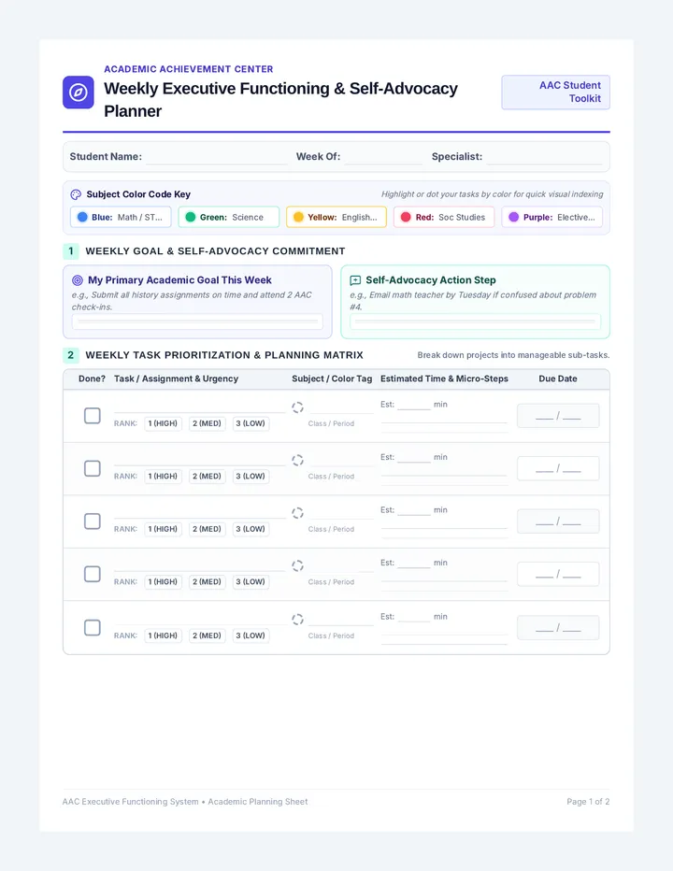The height and width of the screenshot is (871, 673).
Task: Click the Due Date box in third task row
Action: coord(558,521)
